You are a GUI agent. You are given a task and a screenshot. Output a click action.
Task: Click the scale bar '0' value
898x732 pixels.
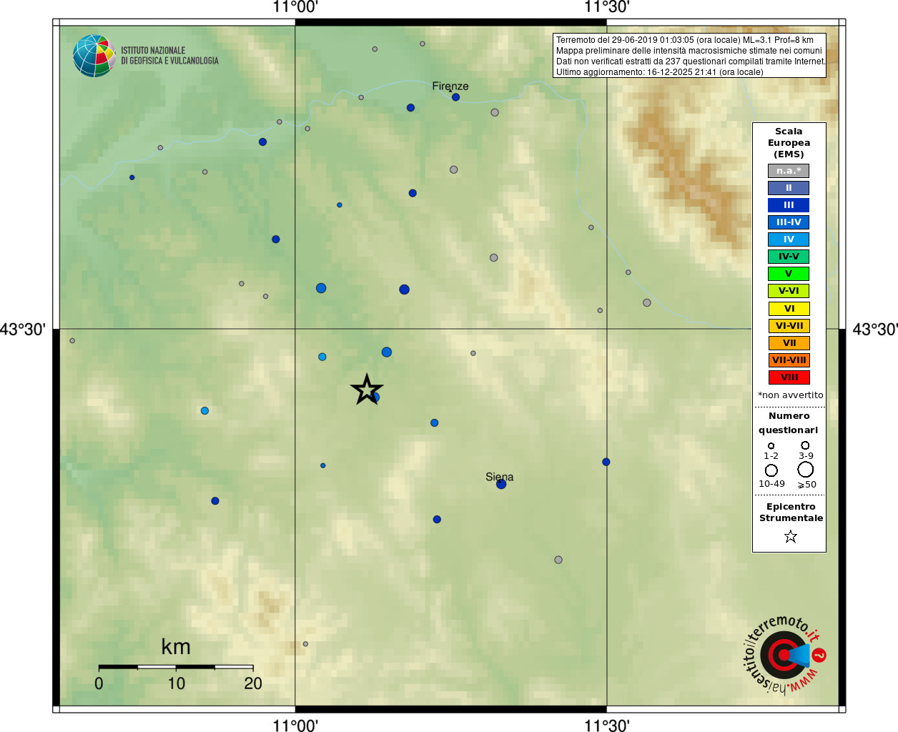point(99,683)
